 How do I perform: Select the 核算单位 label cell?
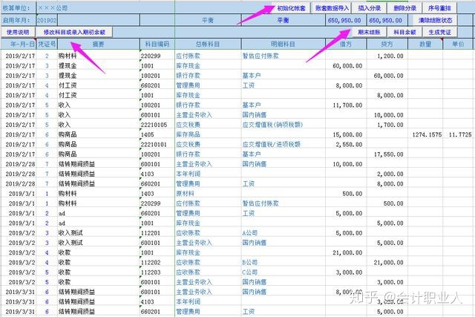point(18,8)
